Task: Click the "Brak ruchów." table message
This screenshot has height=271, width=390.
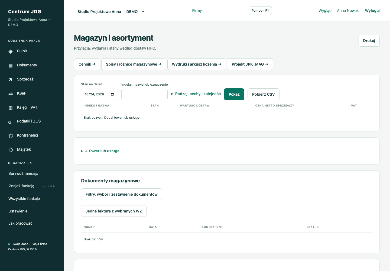Action: click(x=93, y=239)
